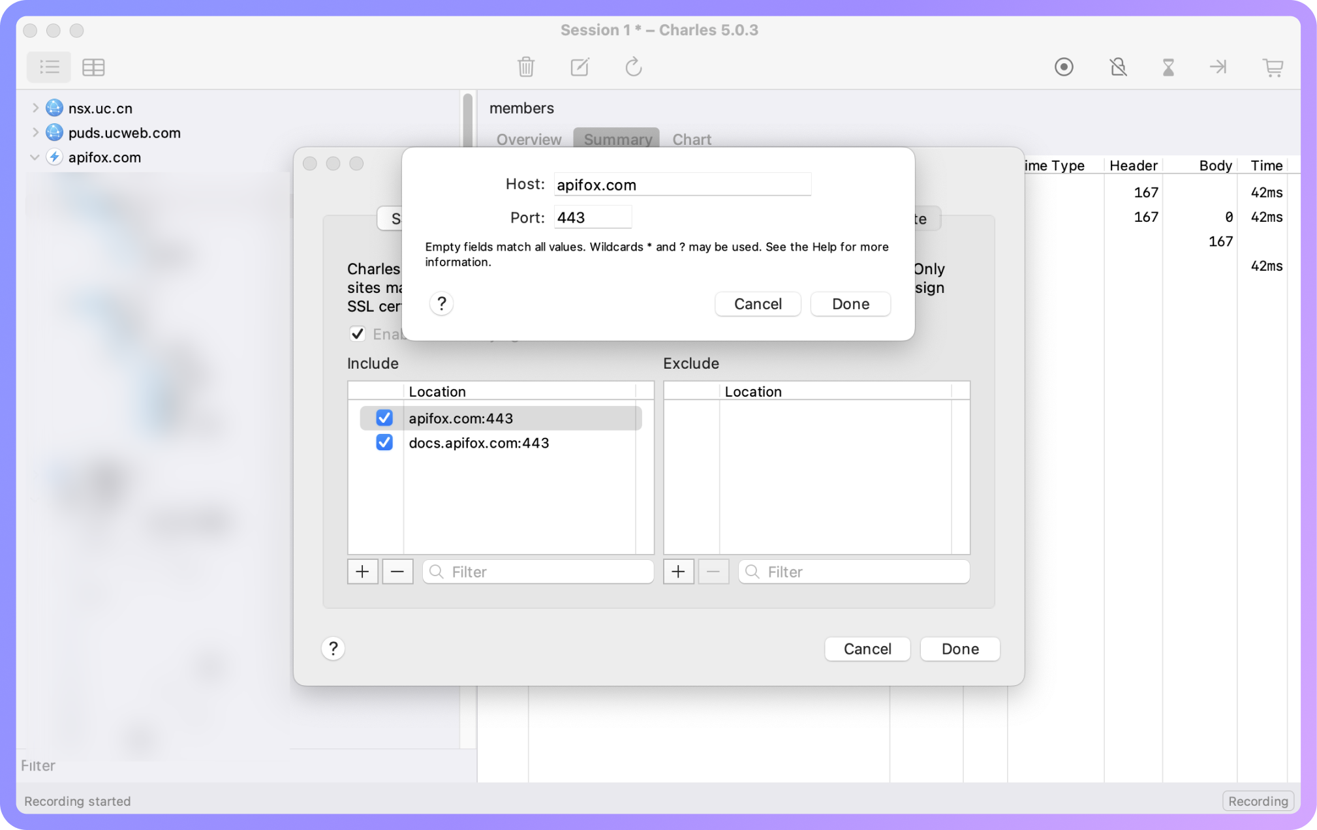Click the trash clear session icon

pos(526,67)
